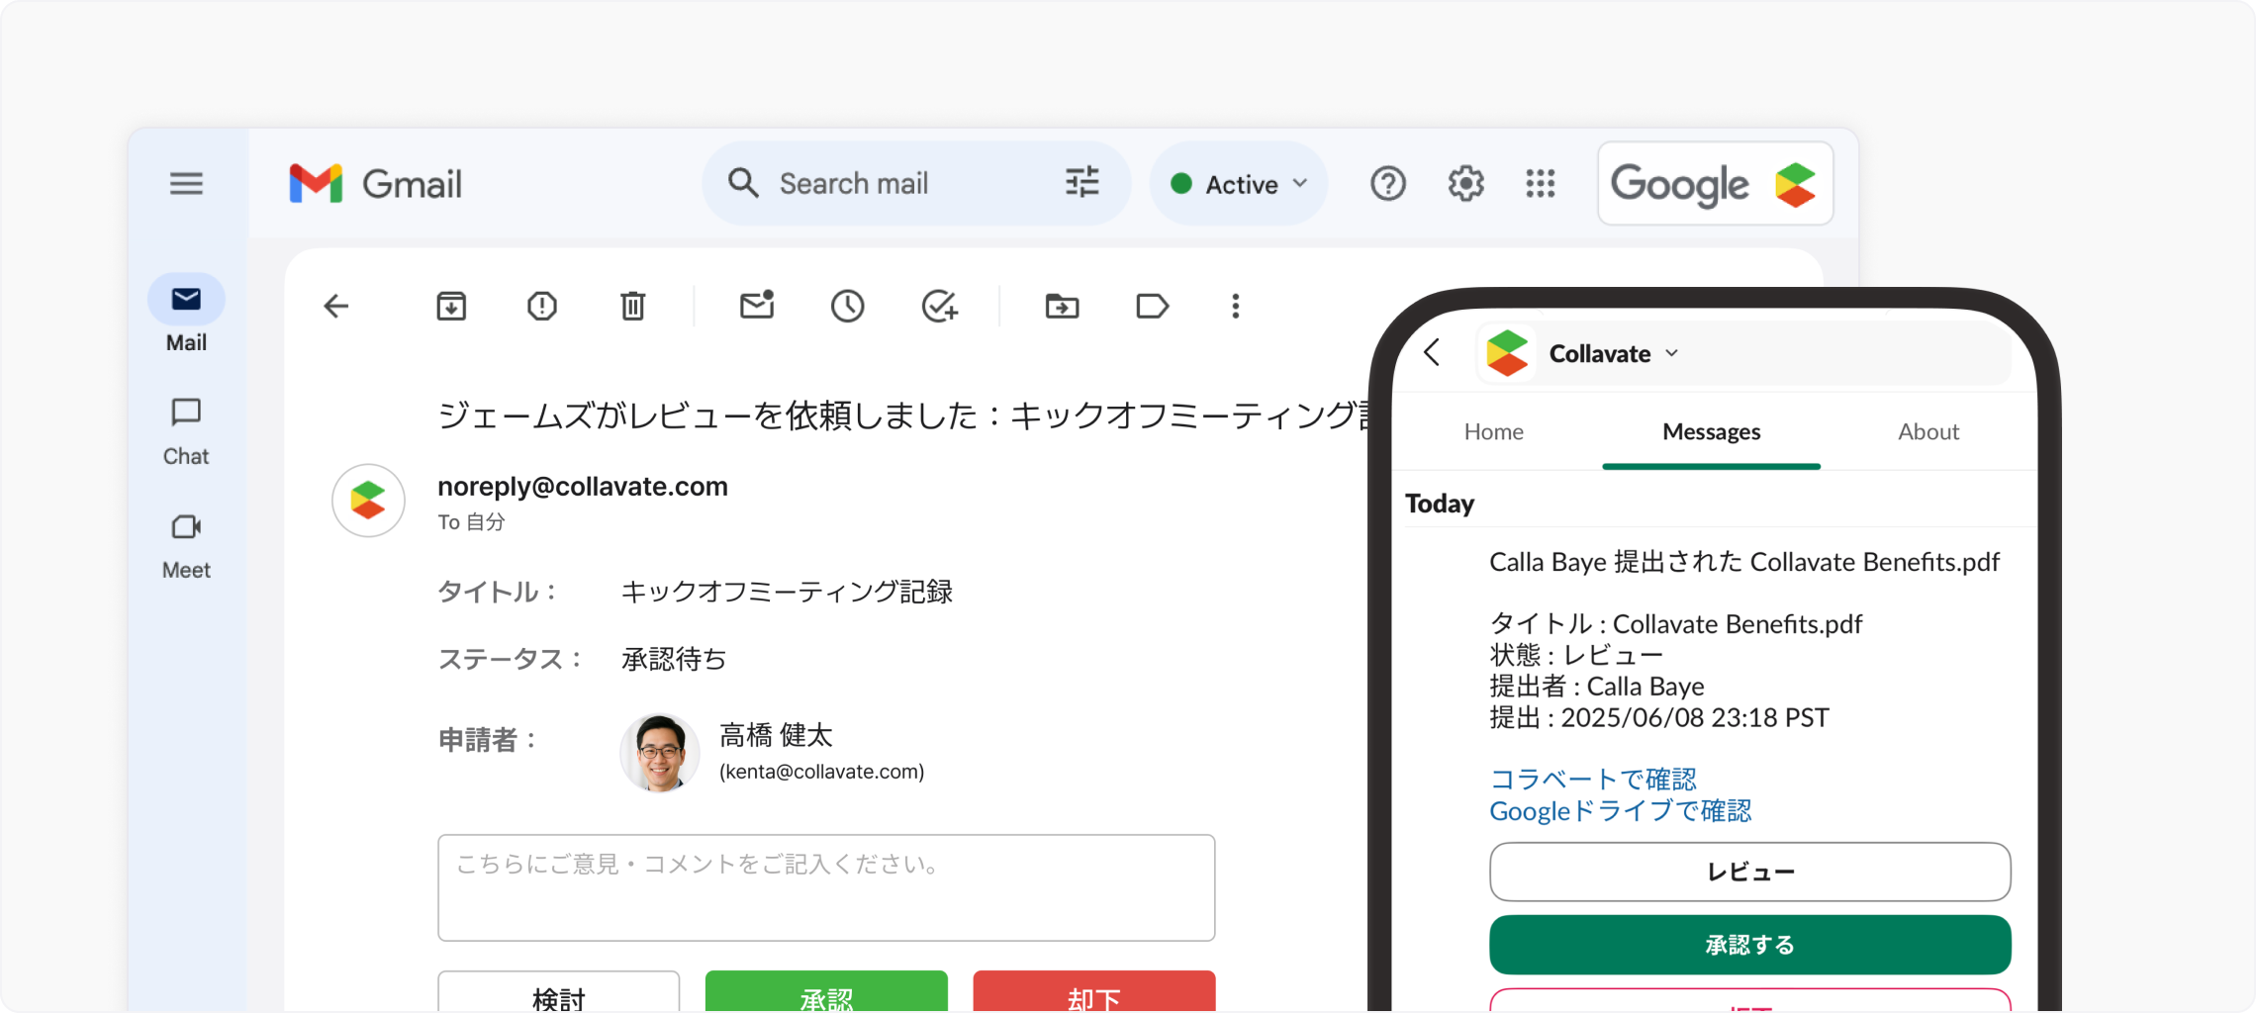
Task: Open Chat in the sidebar
Action: [186, 431]
